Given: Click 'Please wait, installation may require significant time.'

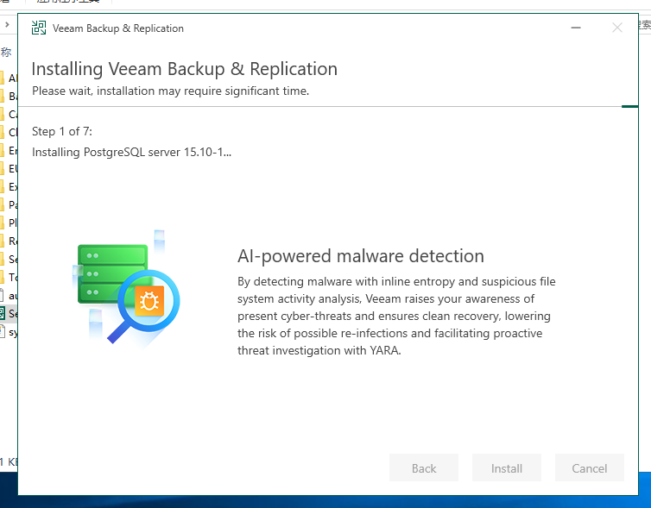Looking at the screenshot, I should click(171, 91).
